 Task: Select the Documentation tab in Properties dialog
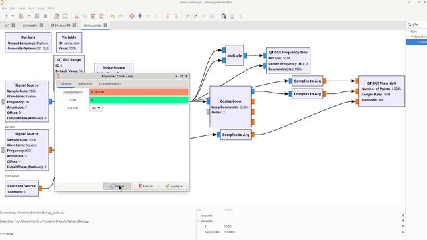coord(109,84)
